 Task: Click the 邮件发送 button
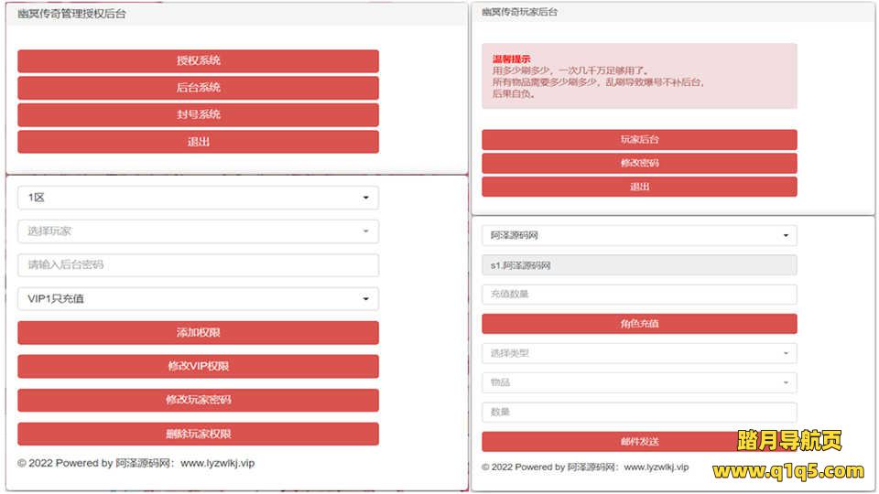pos(639,442)
